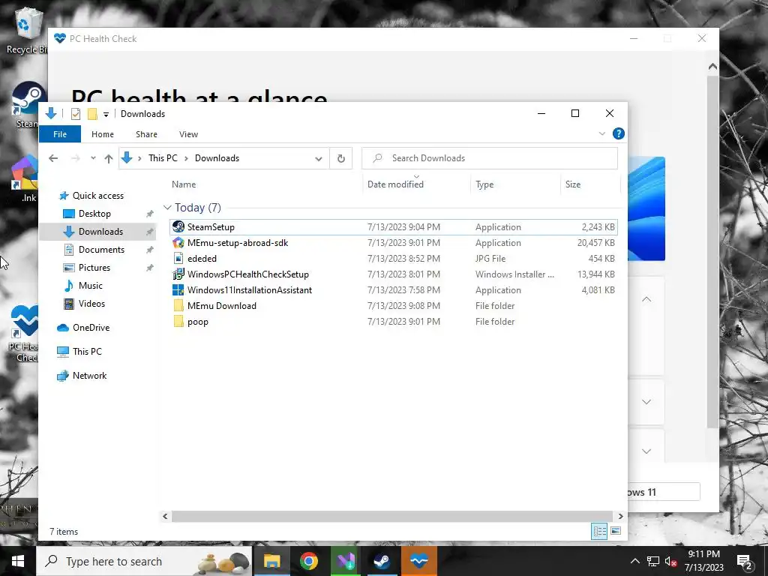This screenshot has width=768, height=576.
Task: Open recent locations dropdown arrow
Action: coord(93,158)
